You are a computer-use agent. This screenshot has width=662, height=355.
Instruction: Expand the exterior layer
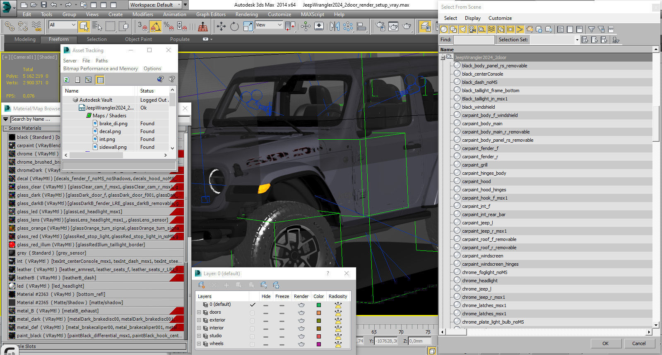(x=199, y=320)
